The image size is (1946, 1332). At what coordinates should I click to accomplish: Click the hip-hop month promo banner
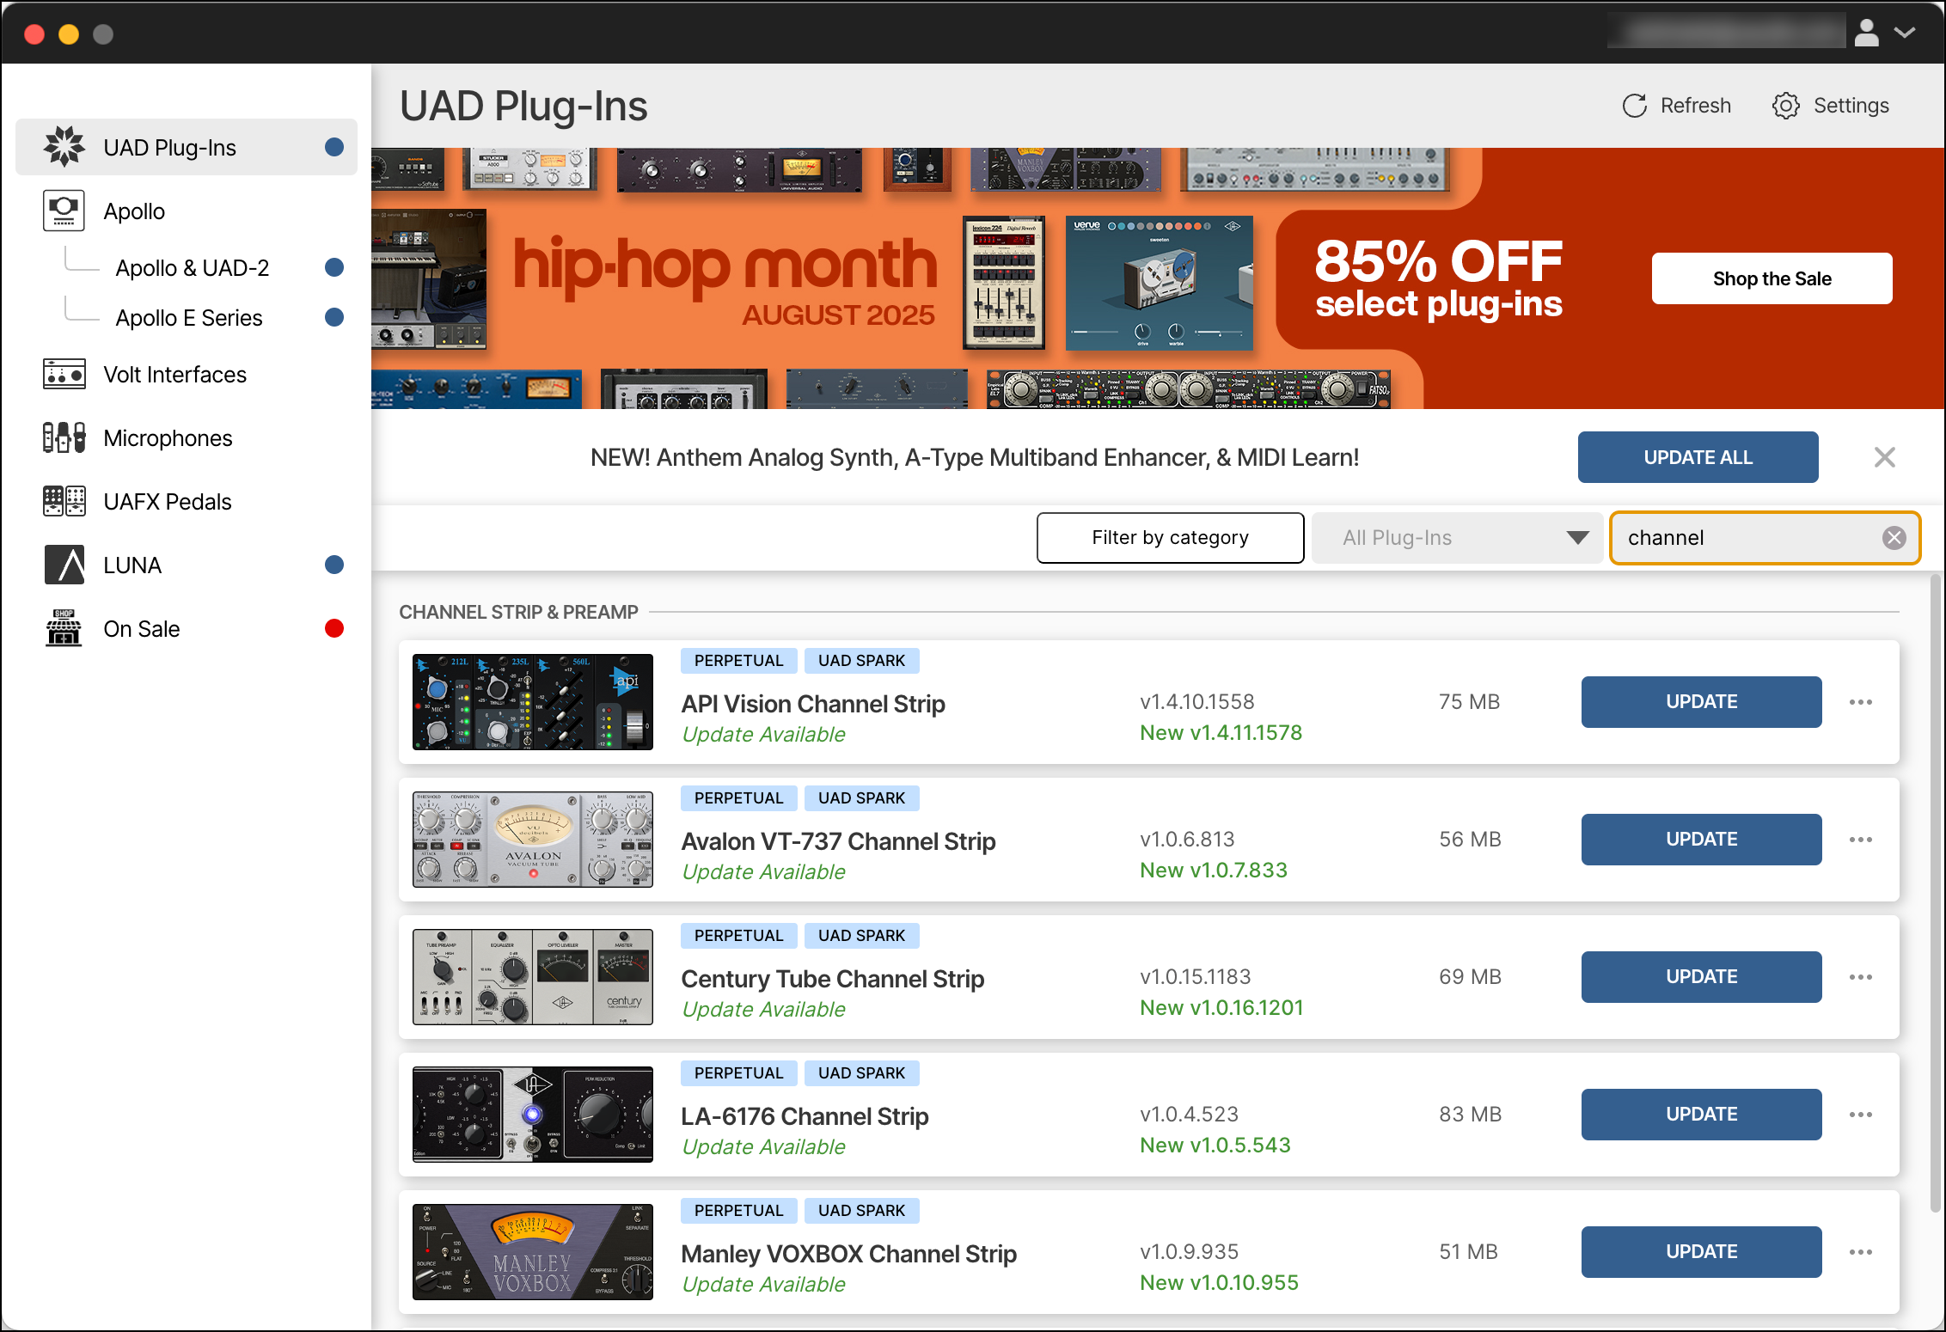tap(1158, 278)
